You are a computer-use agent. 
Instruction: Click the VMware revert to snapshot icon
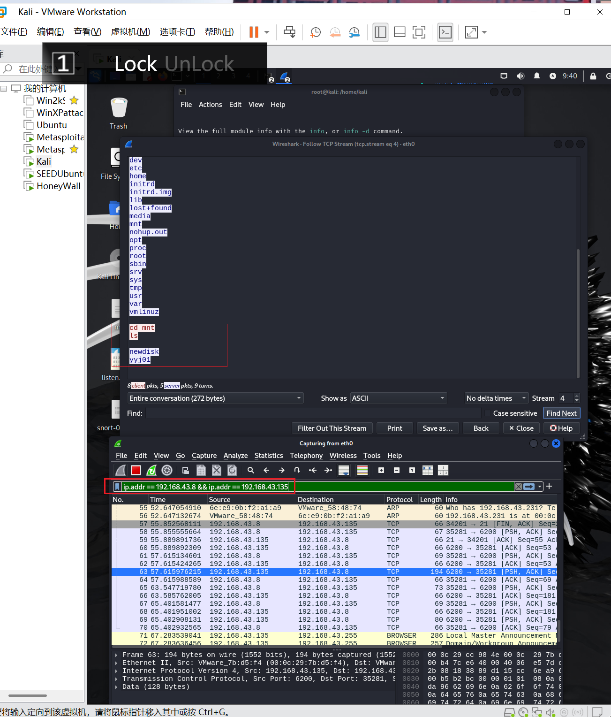click(x=335, y=32)
